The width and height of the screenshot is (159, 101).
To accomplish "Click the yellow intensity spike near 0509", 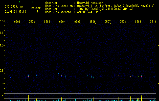I will (141, 98).
